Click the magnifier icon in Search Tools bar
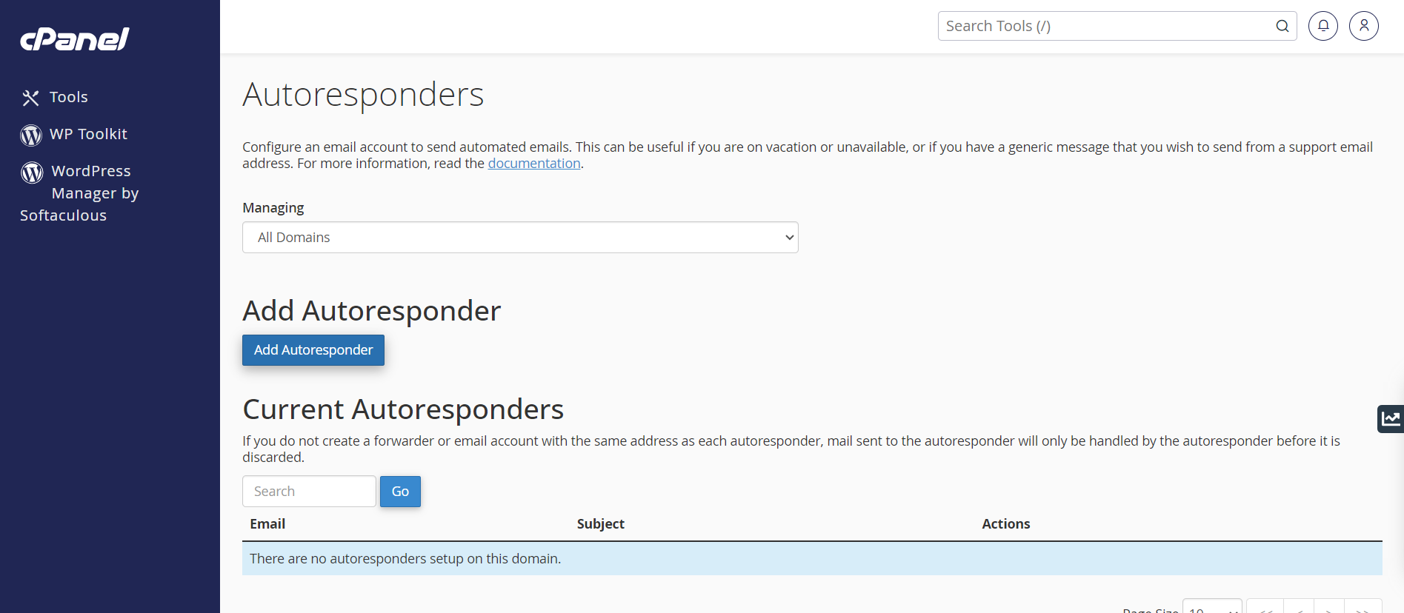Viewport: 1404px width, 613px height. tap(1282, 25)
